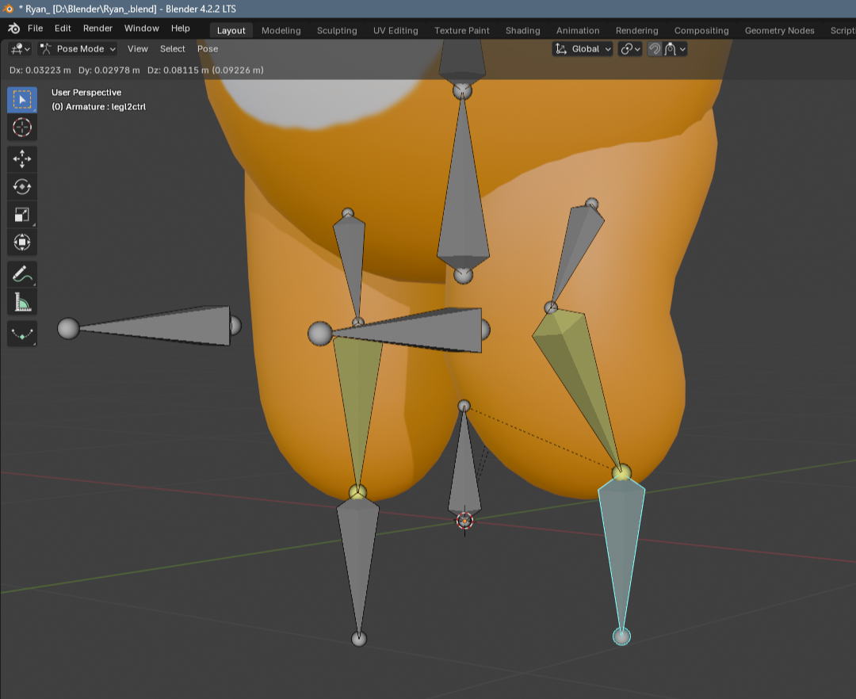
Task: Click the 3D cursor at the origin
Action: tap(464, 521)
